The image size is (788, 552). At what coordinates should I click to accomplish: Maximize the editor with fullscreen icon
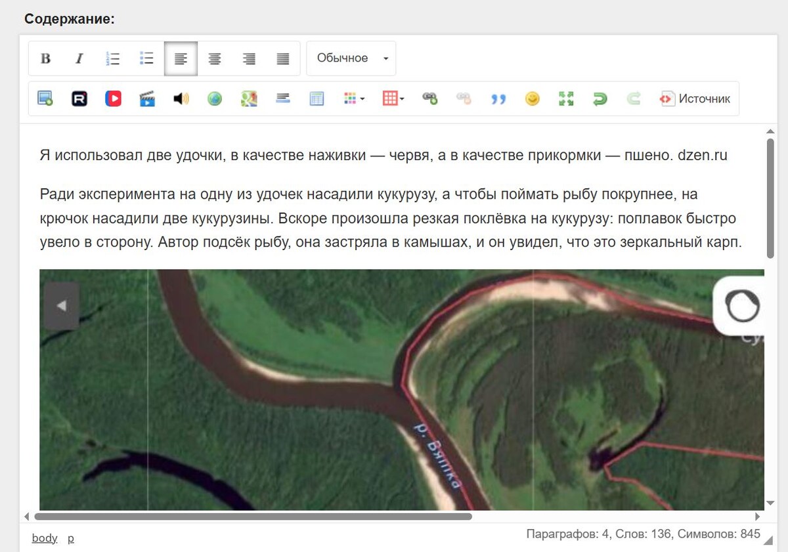[x=566, y=98]
